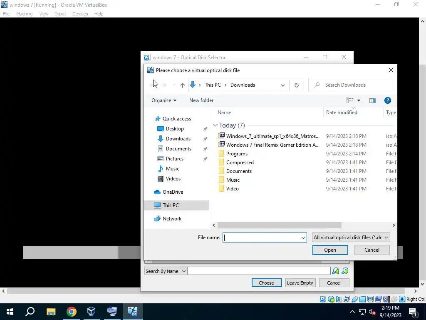Image resolution: width=426 pixels, height=320 pixels.
Task: Sort by Date modified column header
Action: [x=342, y=112]
